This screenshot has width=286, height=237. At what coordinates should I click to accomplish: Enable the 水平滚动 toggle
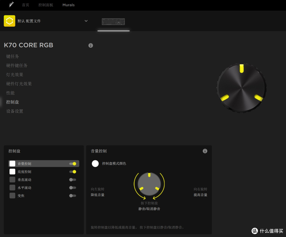click(73, 188)
